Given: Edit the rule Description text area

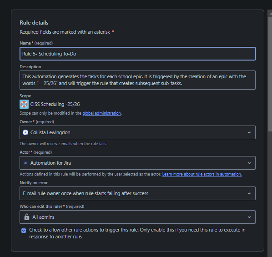Looking at the screenshot, I should [x=137, y=80].
